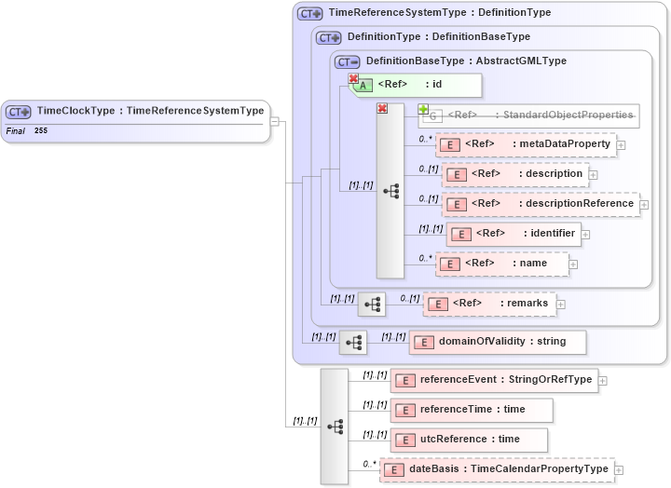Click the 255 value under TimeClockType

(41, 130)
